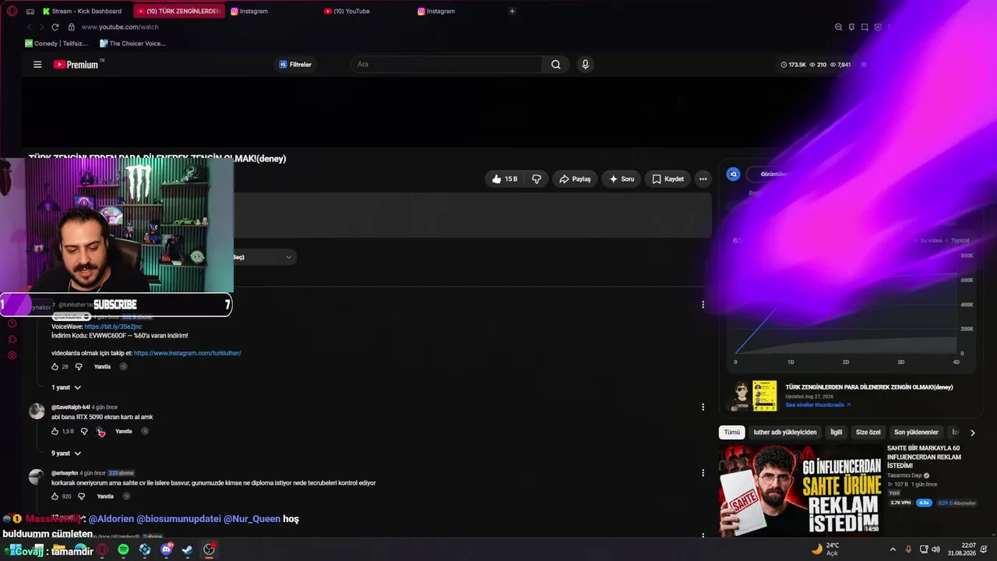Open the new tab plus button
This screenshot has width=997, height=561.
[x=512, y=11]
